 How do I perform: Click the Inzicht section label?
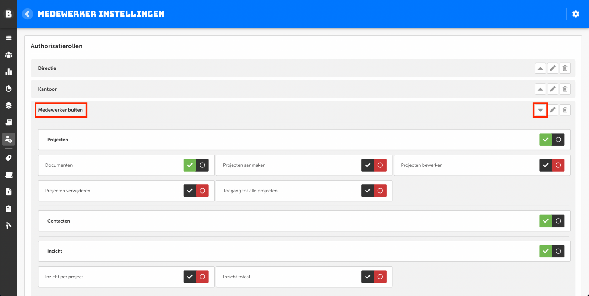tap(55, 251)
